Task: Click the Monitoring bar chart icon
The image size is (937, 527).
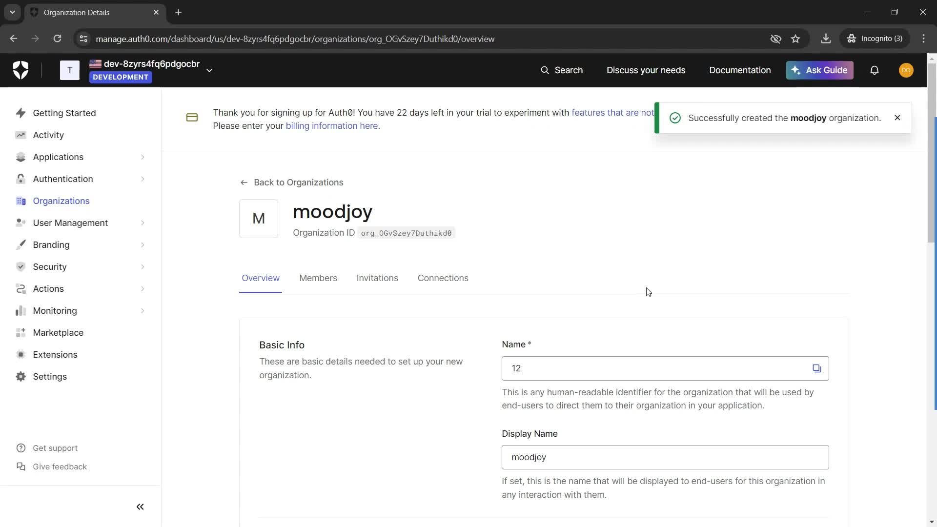Action: click(20, 310)
